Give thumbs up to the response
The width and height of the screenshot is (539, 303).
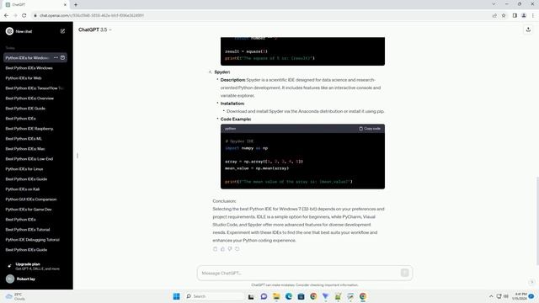(x=222, y=249)
